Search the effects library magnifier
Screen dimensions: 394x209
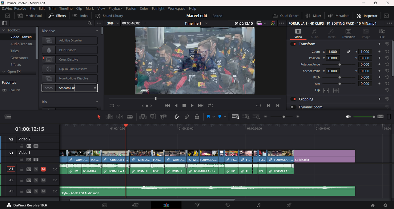click(x=90, y=23)
